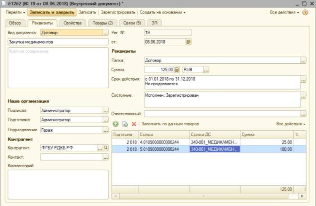316x206 pixels.
Task: Click the help question mark icon
Action: pos(305,13)
